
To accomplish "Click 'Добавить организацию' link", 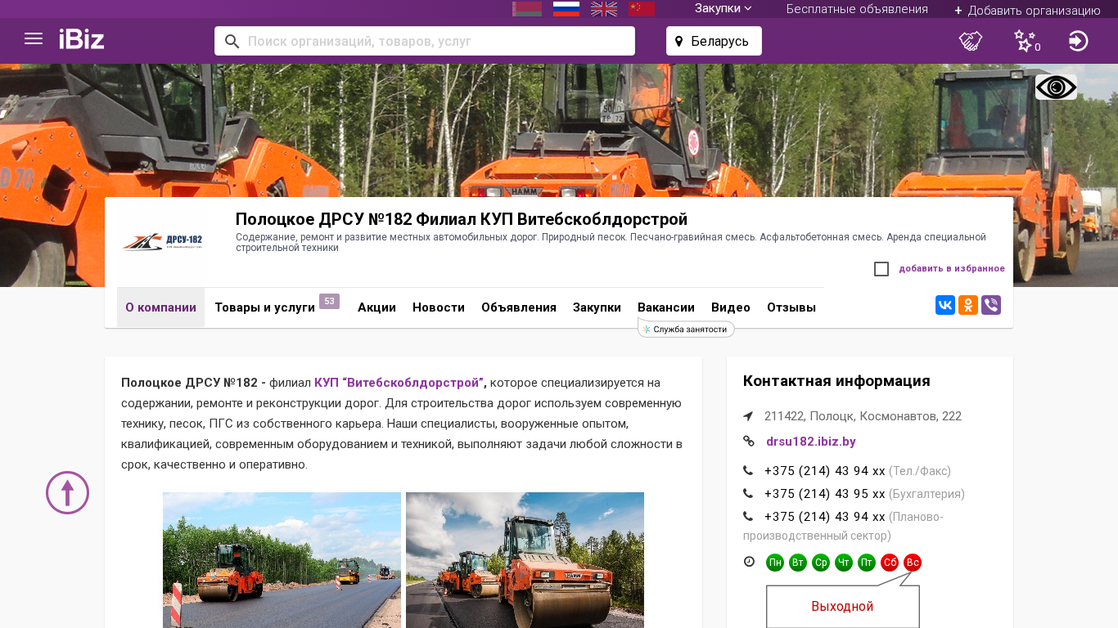I will click(x=1027, y=10).
